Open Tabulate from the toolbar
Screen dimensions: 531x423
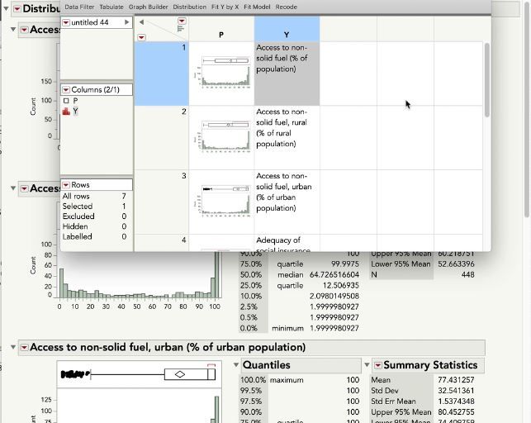tap(111, 7)
